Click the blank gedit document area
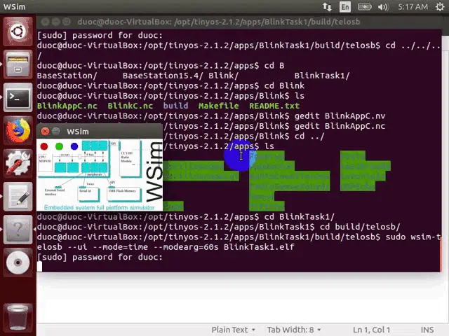Screen dimensions: 449x336 click(x=242, y=297)
